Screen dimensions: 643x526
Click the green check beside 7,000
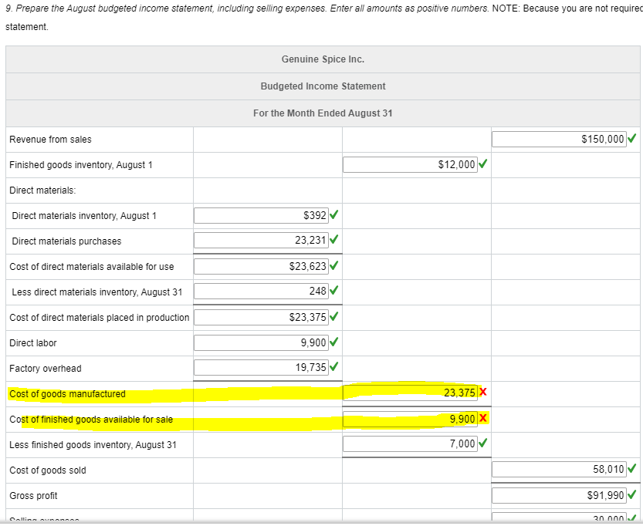(483, 443)
